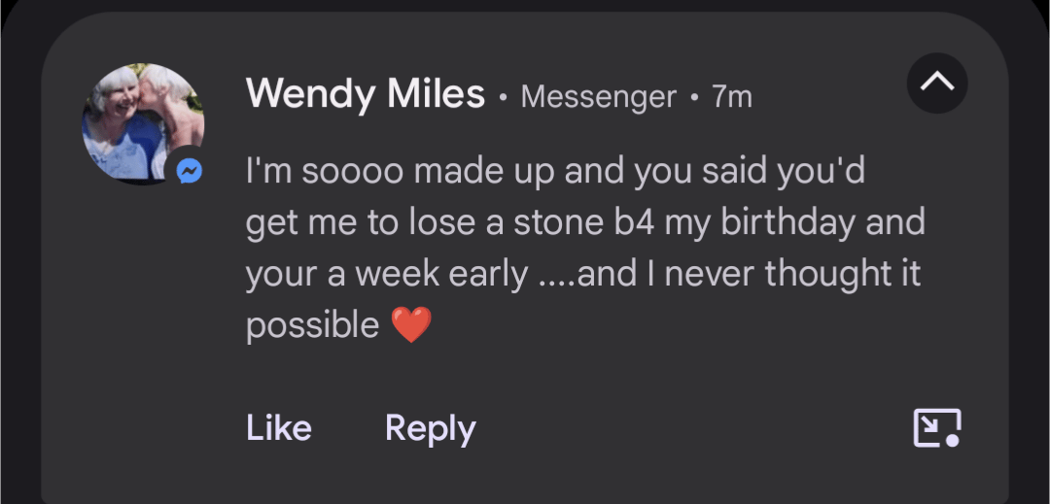Viewport: 1050px width, 504px height.
Task: Tap the phrase "you said you'd"
Action: [x=749, y=172]
